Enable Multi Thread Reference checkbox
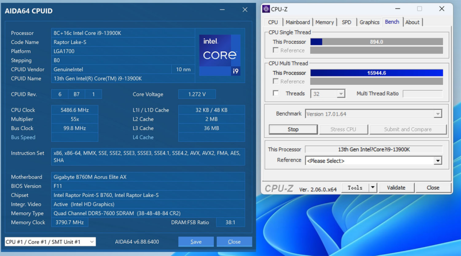 click(275, 81)
